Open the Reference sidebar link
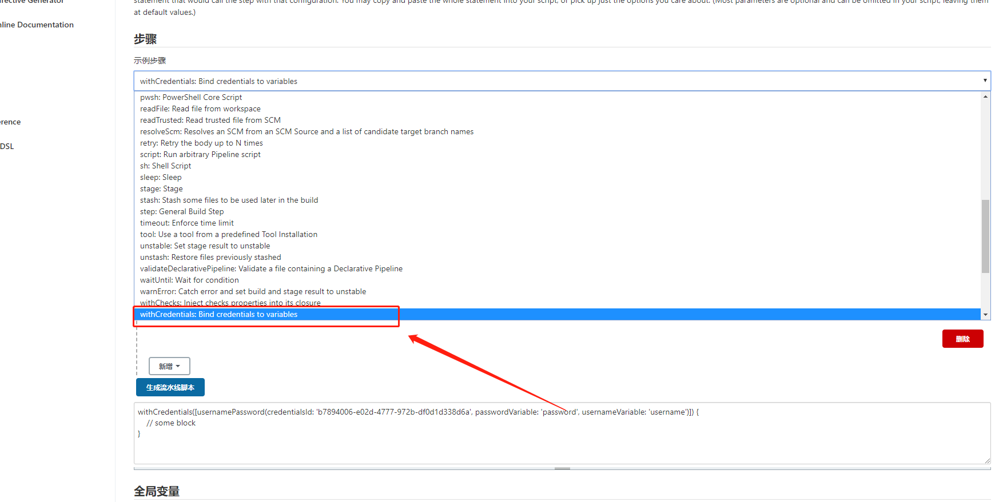 point(10,122)
